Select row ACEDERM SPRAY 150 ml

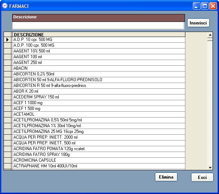[x=99, y=97]
